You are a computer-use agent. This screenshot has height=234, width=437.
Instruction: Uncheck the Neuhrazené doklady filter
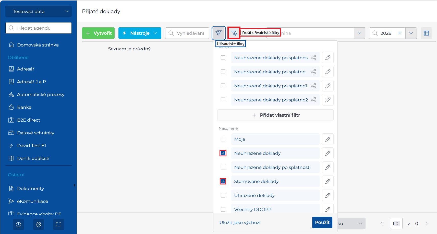223,153
